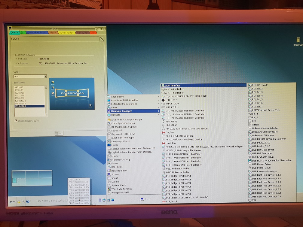This screenshot has width=303, height=227.
Task: Expand the Network submenu
Action: (133, 115)
